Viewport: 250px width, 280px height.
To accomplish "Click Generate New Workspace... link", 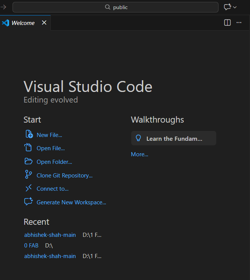I will click(71, 202).
